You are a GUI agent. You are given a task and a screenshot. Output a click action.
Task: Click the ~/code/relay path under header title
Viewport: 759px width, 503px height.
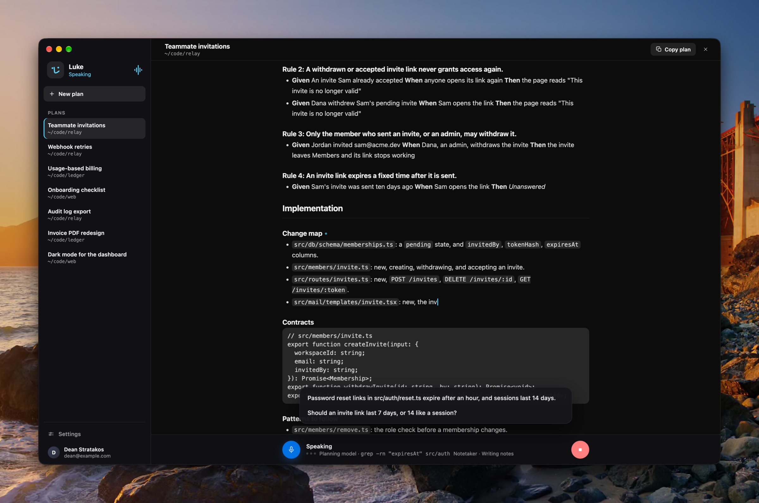[182, 53]
